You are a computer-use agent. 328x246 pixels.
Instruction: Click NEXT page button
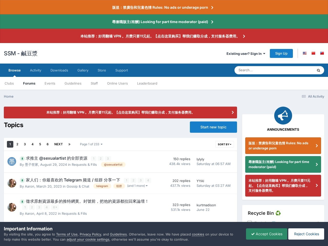58,144
